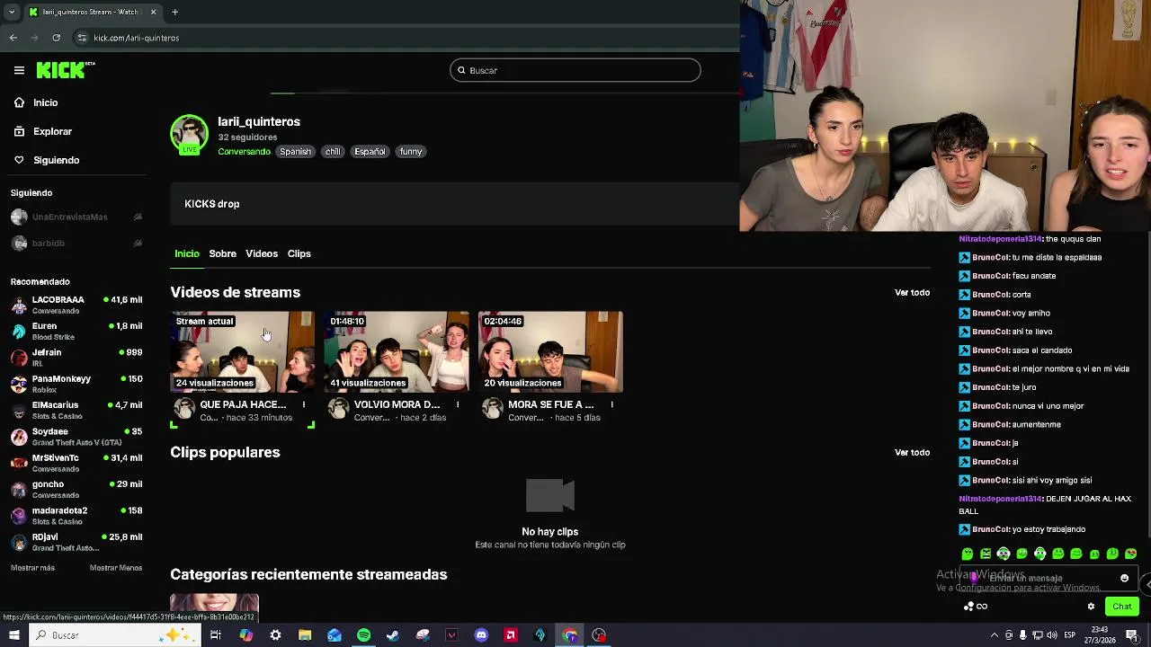Screen dimensions: 1151x647
Task: Toggle notifications for UnaEntrevistaMas
Action: point(138,217)
